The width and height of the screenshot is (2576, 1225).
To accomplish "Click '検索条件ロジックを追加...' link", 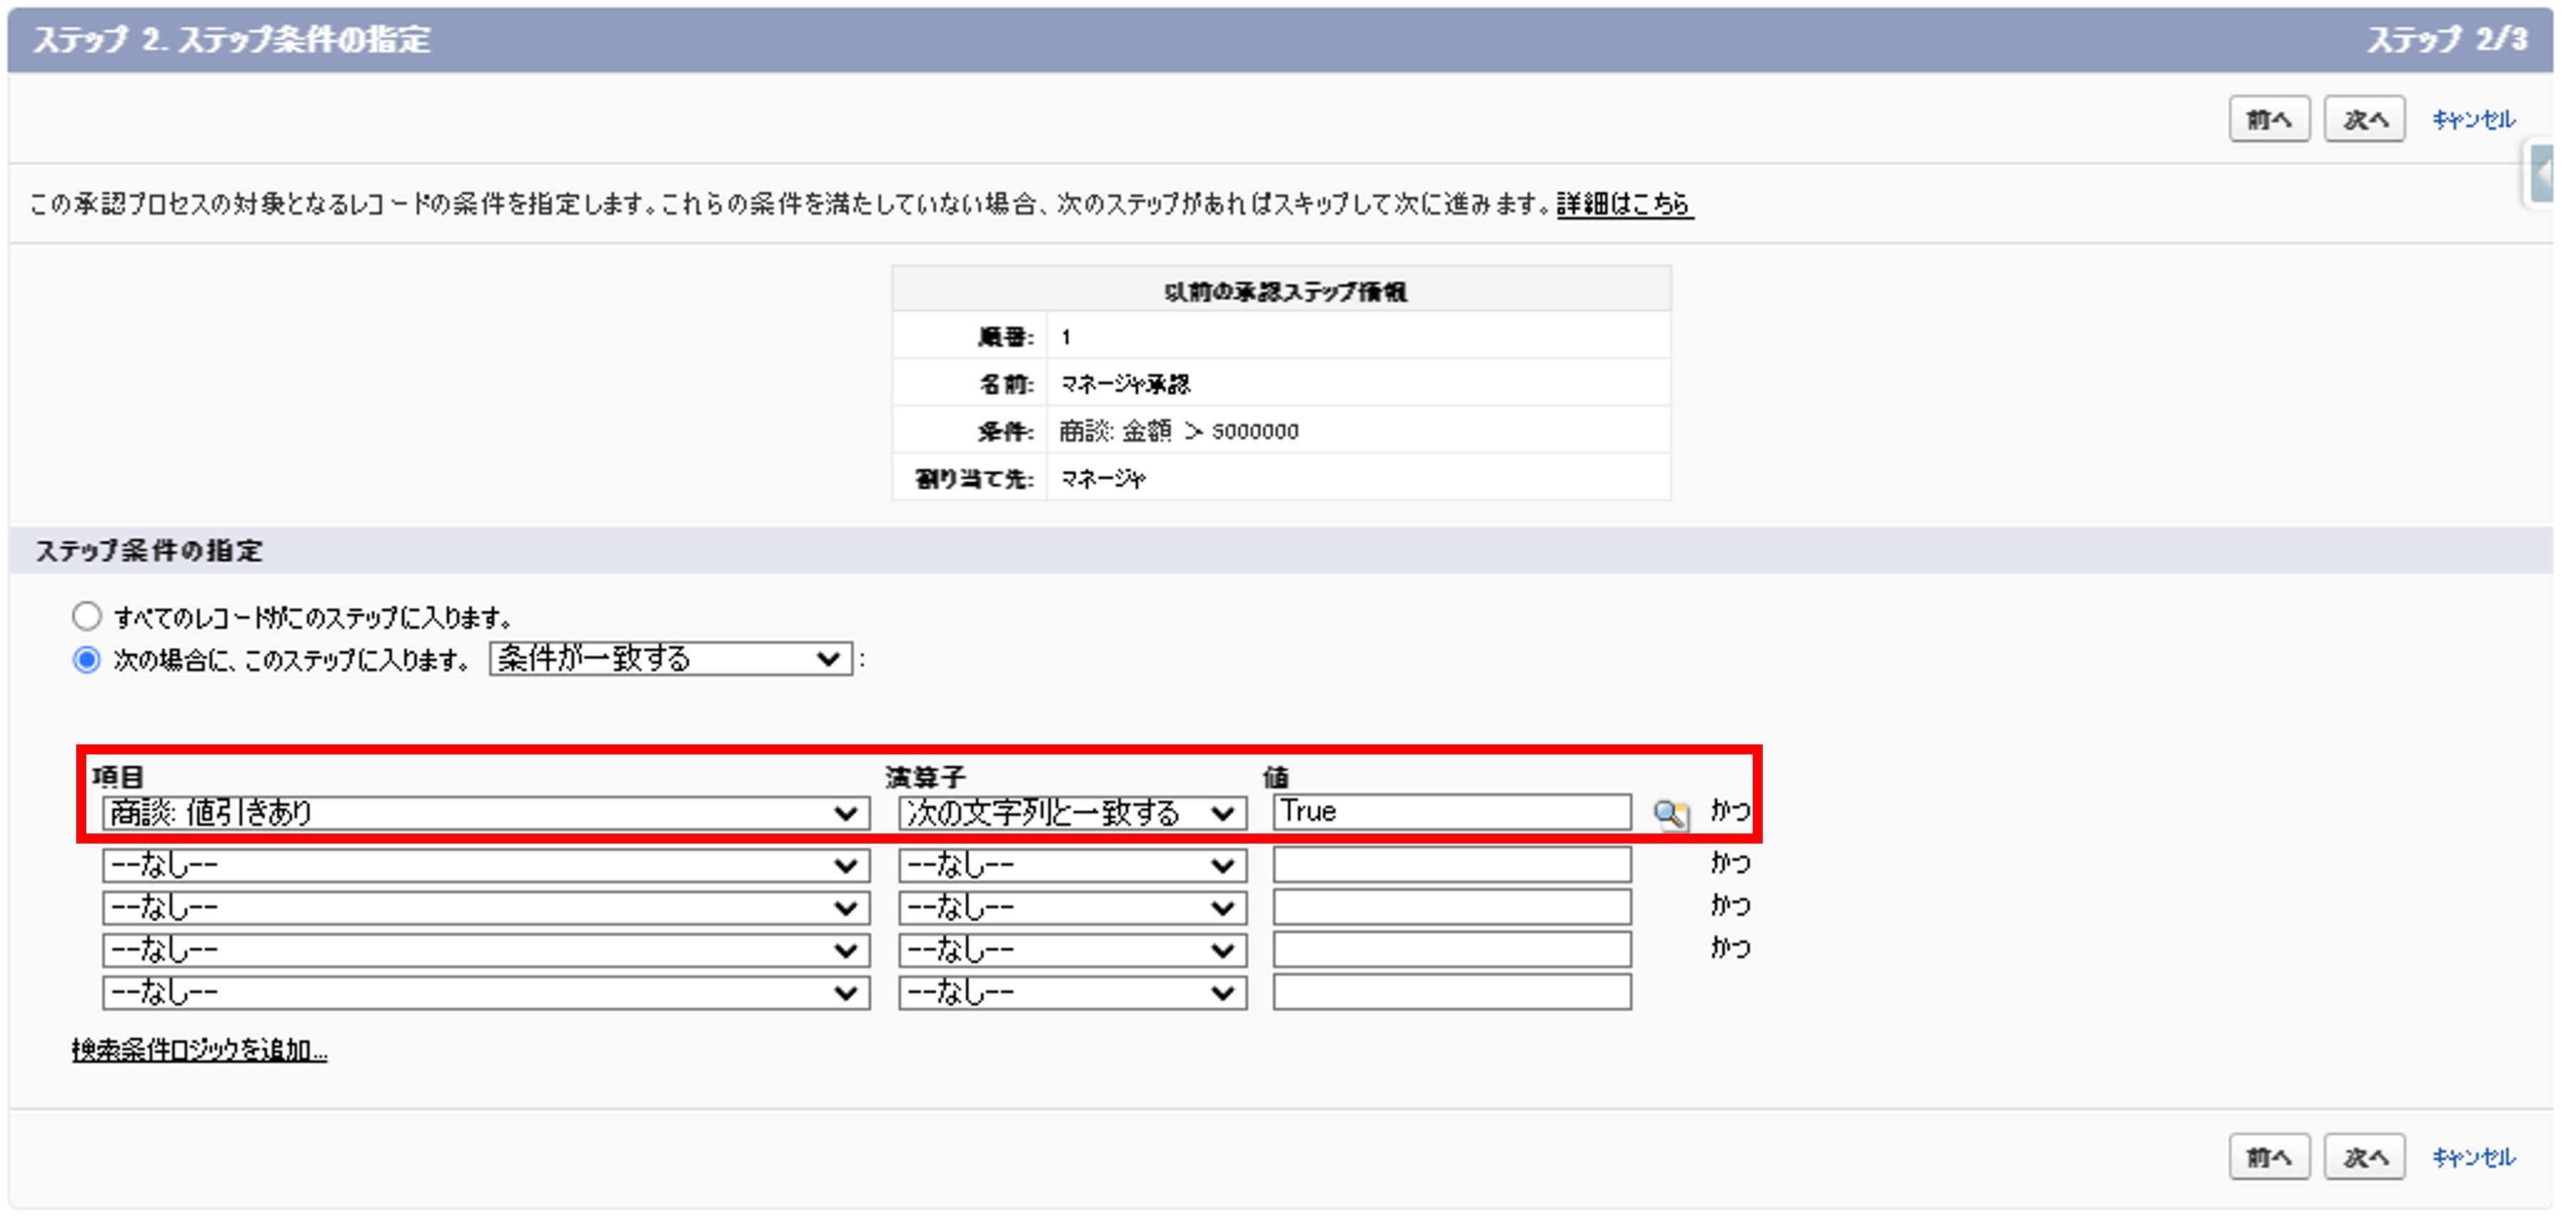I will [x=199, y=1050].
